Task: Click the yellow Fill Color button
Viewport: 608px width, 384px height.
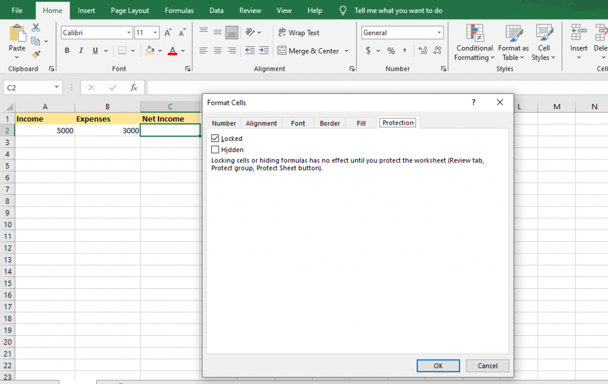Action: point(150,51)
